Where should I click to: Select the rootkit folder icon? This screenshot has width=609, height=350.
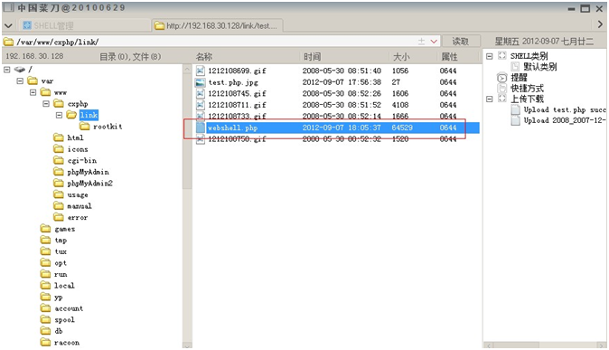click(84, 127)
